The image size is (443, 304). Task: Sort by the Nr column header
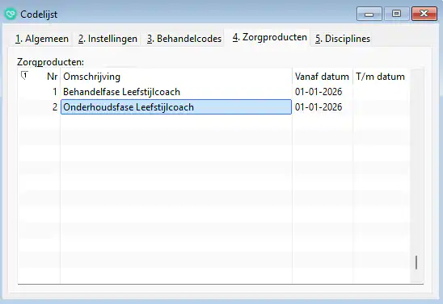tap(52, 77)
